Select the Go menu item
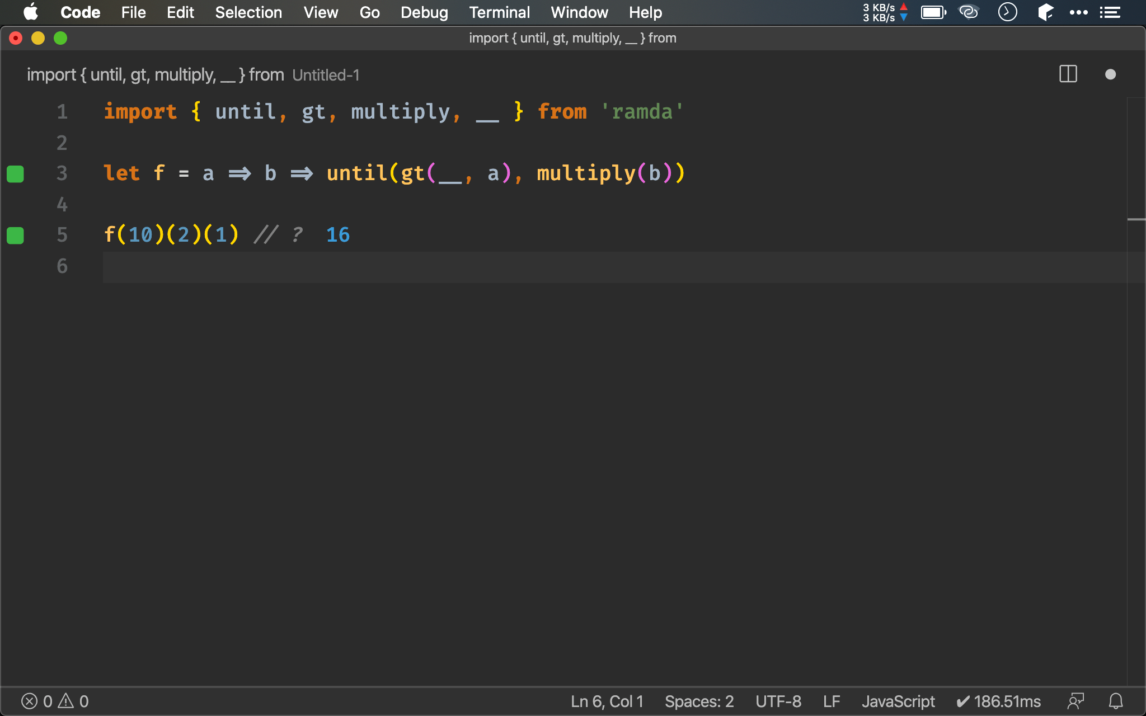The image size is (1146, 716). (369, 12)
